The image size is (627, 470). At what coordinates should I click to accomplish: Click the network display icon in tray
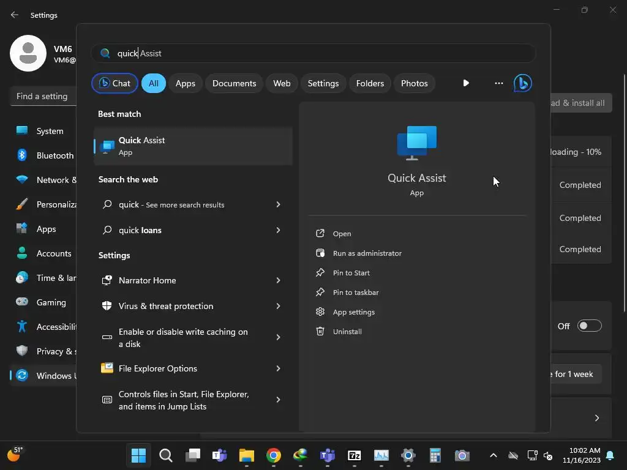tap(532, 455)
